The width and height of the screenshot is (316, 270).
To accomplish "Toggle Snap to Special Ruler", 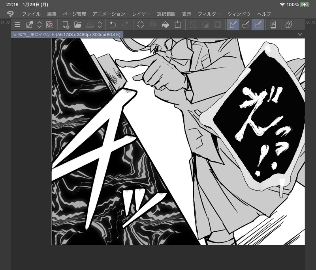I will pyautogui.click(x=245, y=25).
